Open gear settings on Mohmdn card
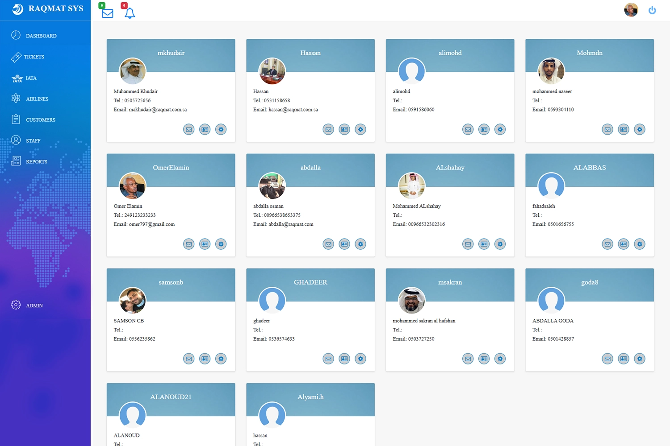This screenshot has height=446, width=670. click(x=640, y=129)
